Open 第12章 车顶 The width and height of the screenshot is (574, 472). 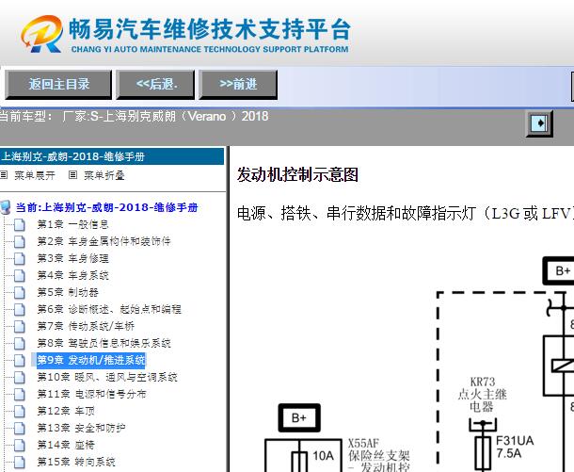[x=66, y=411]
